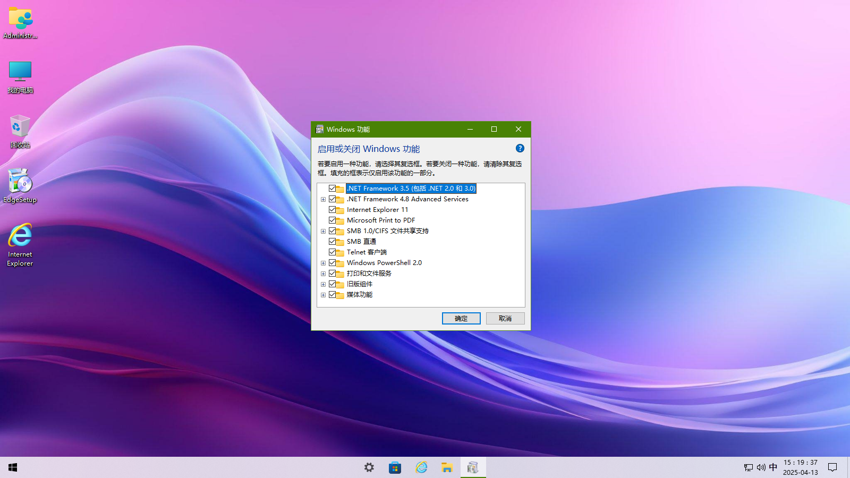The width and height of the screenshot is (850, 478).
Task: Open the Administrator folder desktop icon
Action: click(x=20, y=23)
